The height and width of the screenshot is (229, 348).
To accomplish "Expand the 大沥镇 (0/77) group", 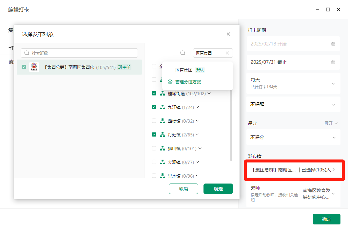I will tap(197, 162).
